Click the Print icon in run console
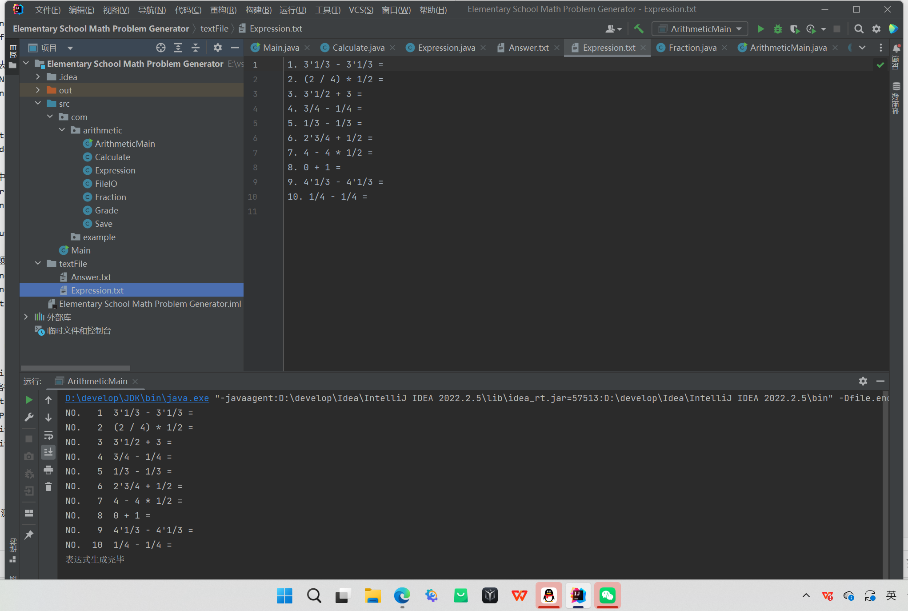The height and width of the screenshot is (611, 908). 48,470
